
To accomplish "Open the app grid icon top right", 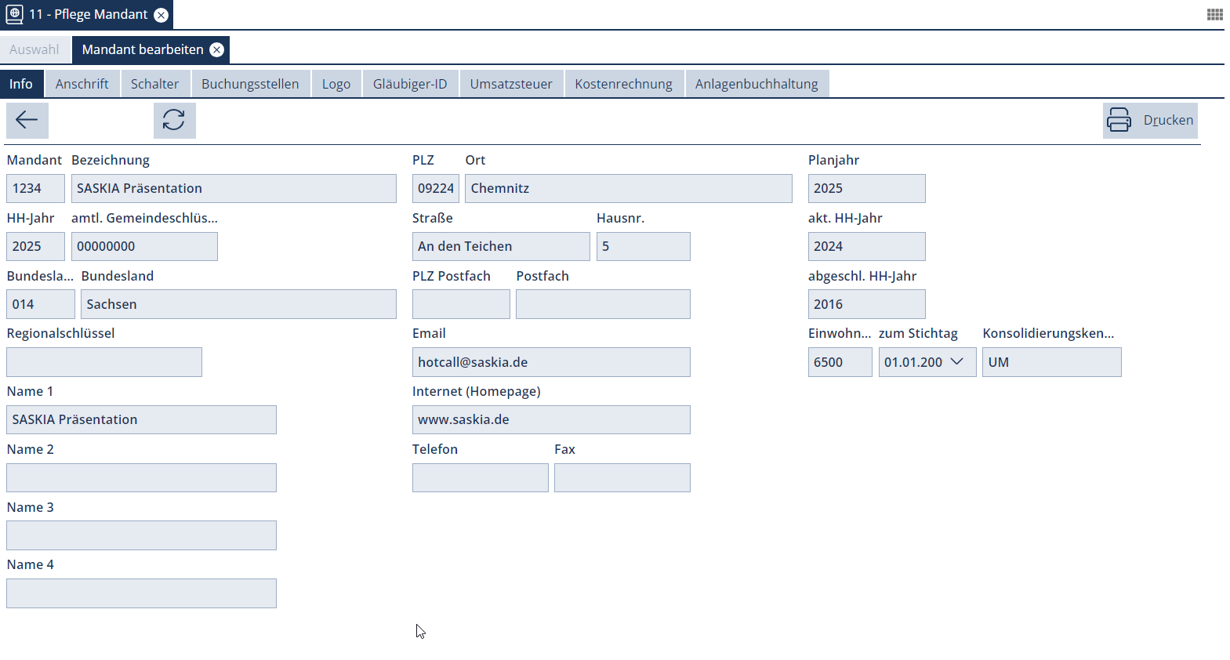I will (x=1214, y=14).
